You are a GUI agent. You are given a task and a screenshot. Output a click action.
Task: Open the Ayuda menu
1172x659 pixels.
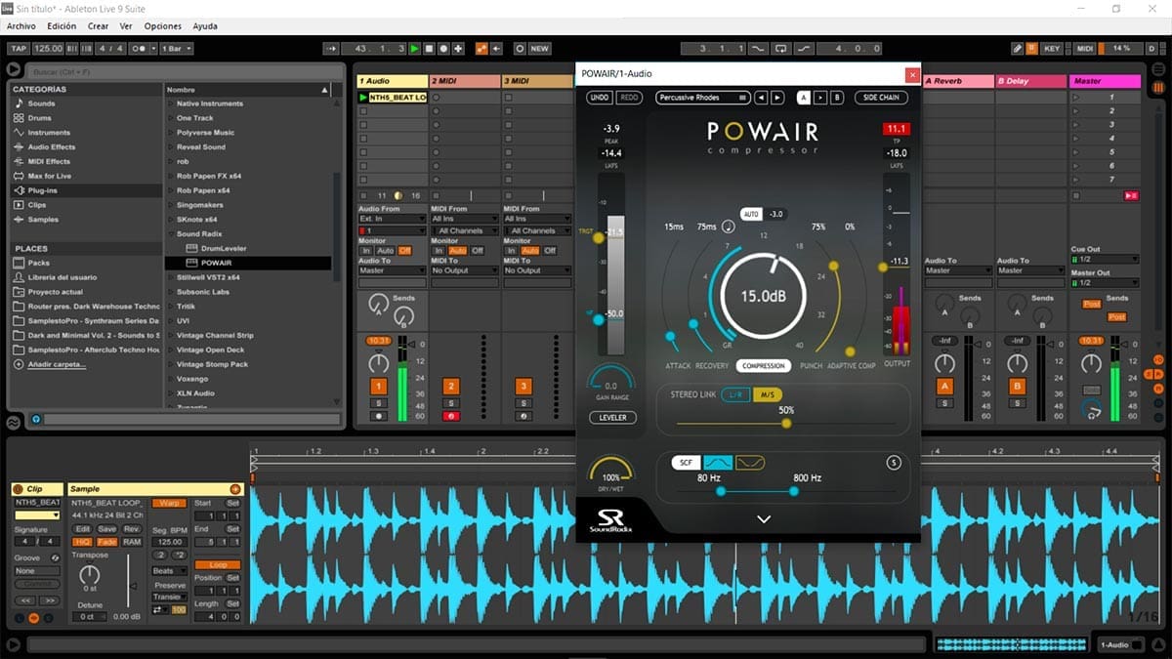[205, 26]
